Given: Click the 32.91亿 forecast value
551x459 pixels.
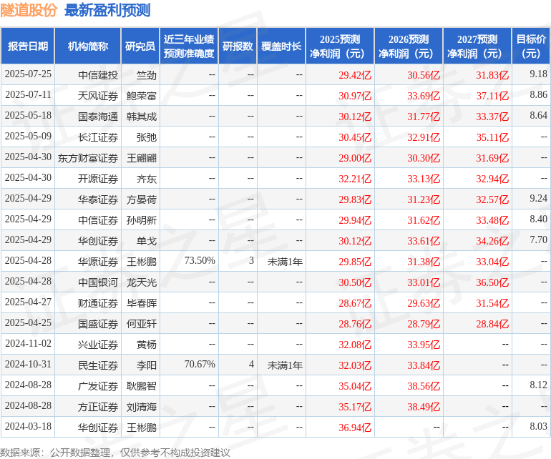Looking at the screenshot, I should (x=424, y=137).
